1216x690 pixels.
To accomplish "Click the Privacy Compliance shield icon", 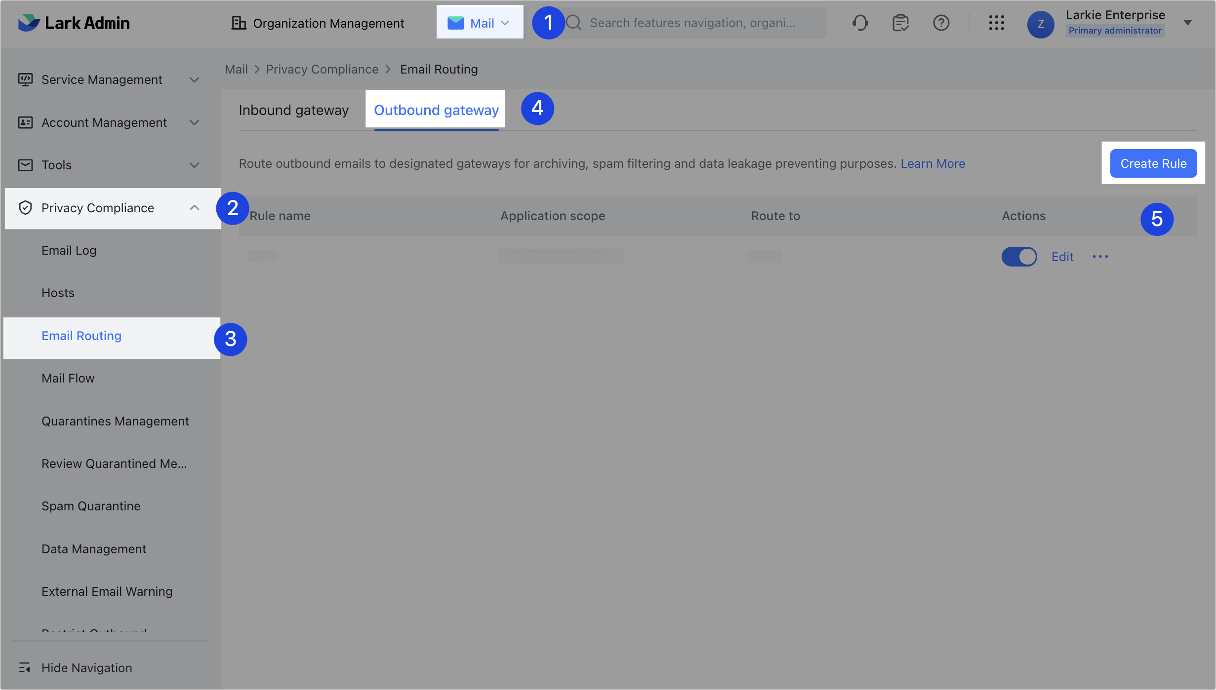I will (x=26, y=208).
